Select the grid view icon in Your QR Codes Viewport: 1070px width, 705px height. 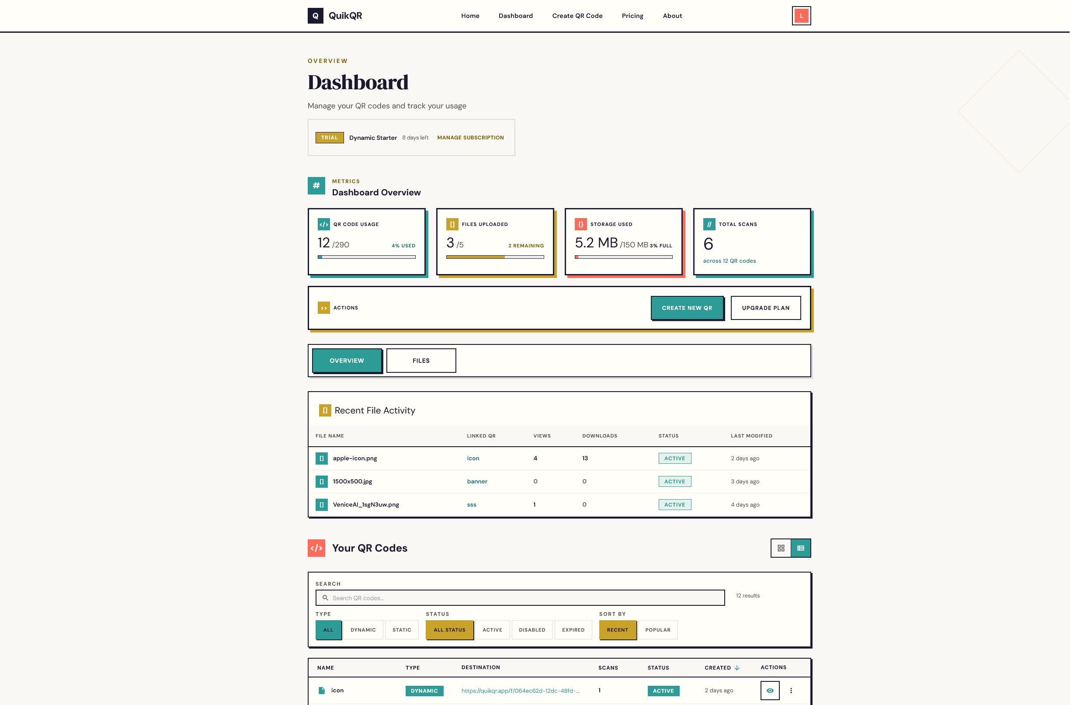tap(781, 548)
